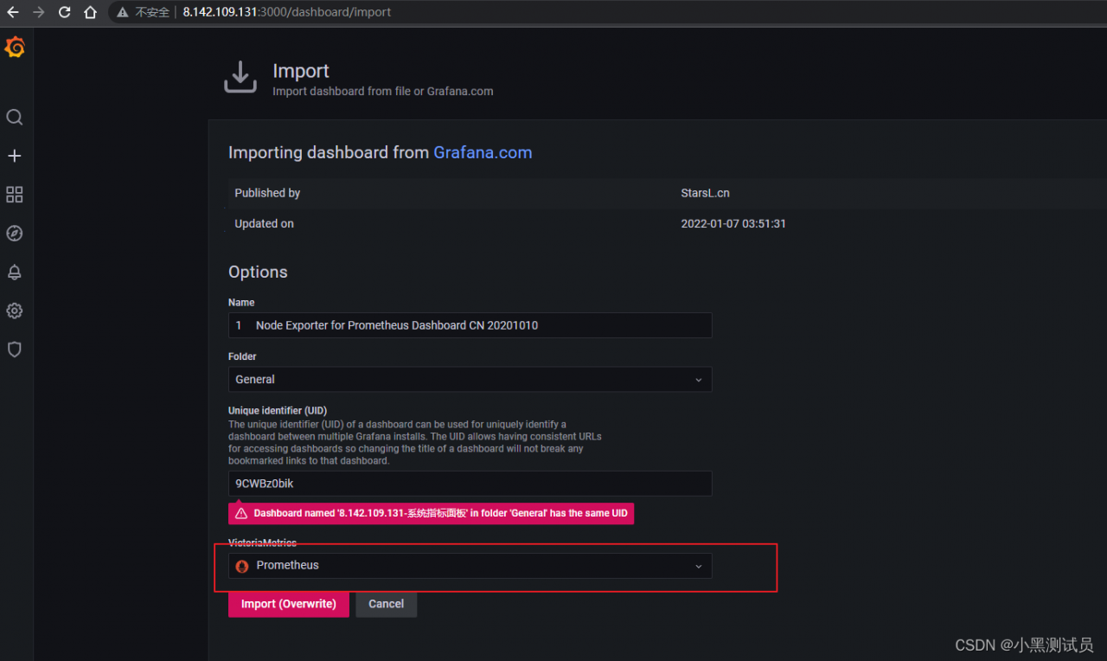
Task: Click the browser address bar URL
Action: coord(287,12)
